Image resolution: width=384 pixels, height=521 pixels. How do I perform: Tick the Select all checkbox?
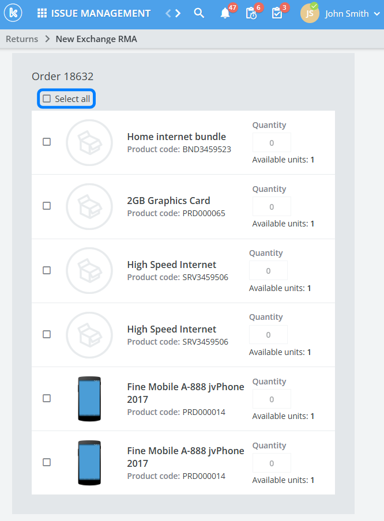pyautogui.click(x=47, y=99)
